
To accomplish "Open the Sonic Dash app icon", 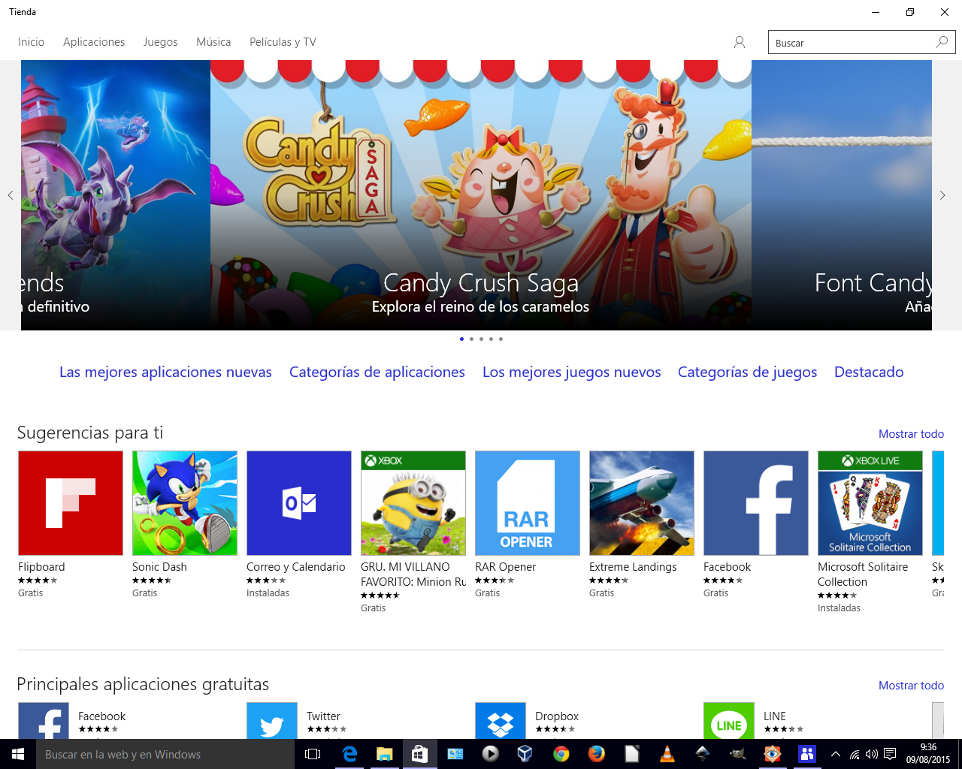I will click(185, 503).
